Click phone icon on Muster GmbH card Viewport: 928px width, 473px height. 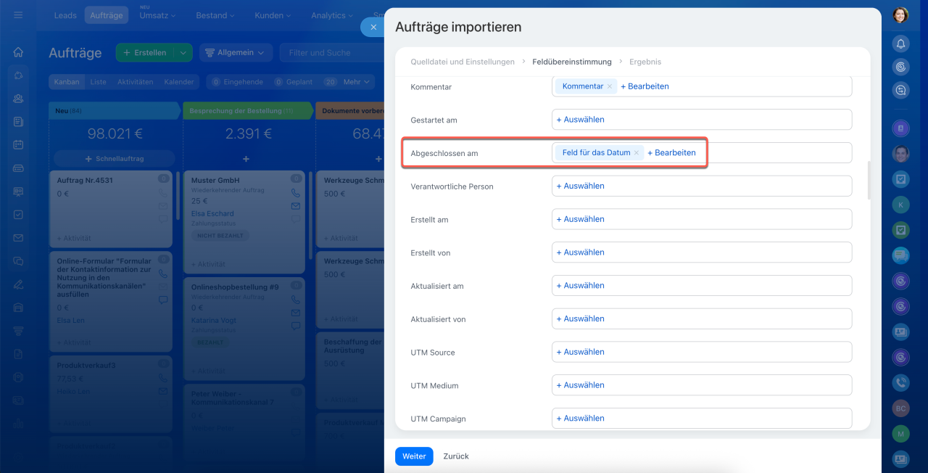[295, 193]
